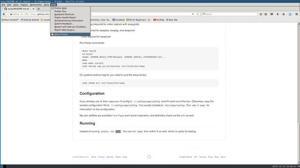Viewport: 300px width, 168px height.
Task: Open the History menu
Action: (x=24, y=5)
